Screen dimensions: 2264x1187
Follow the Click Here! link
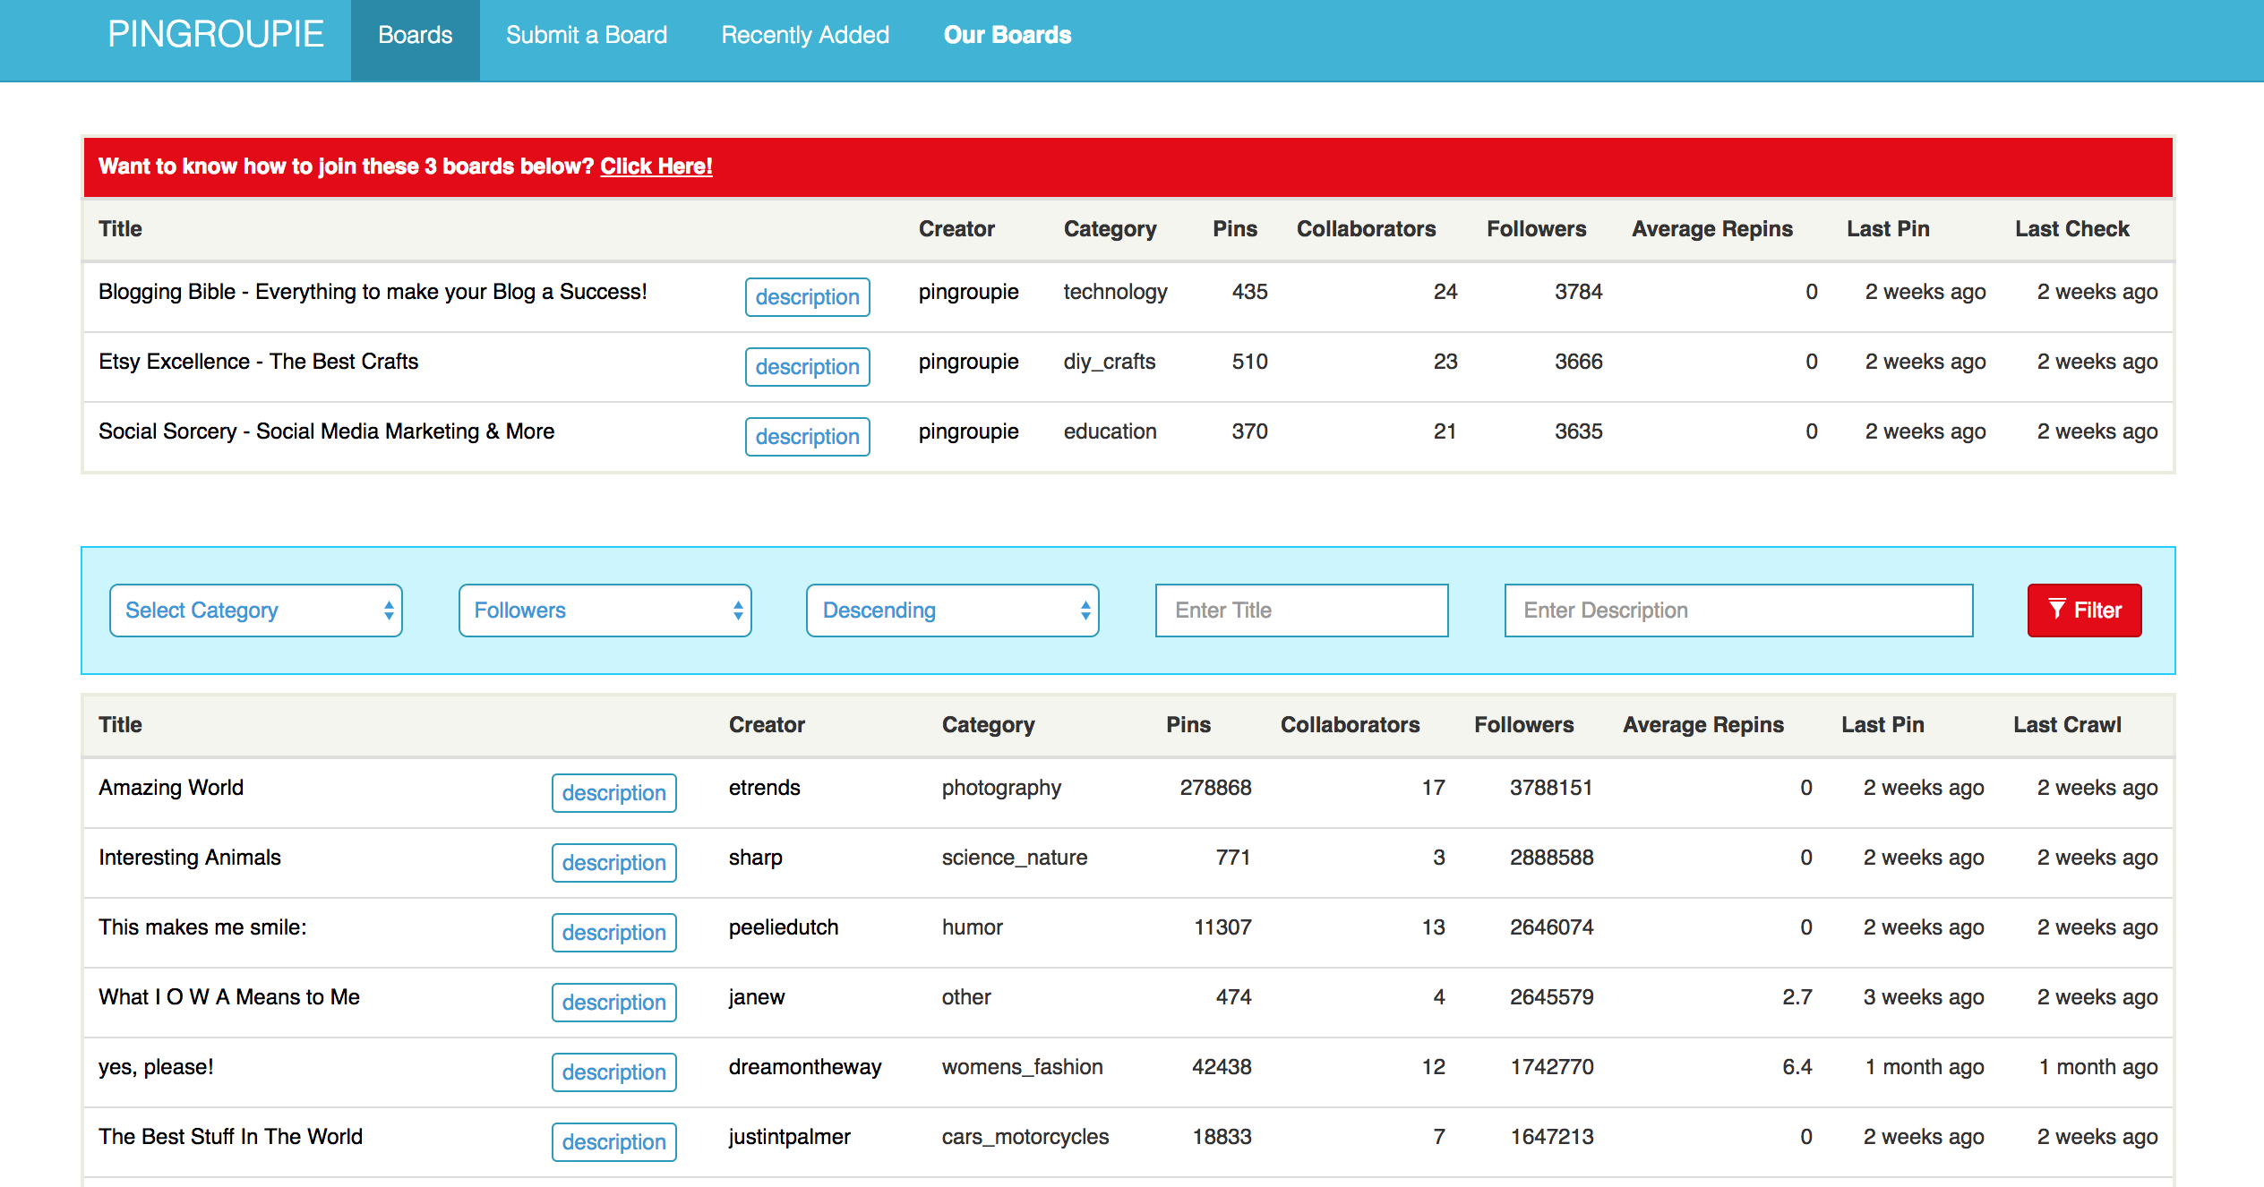click(656, 167)
